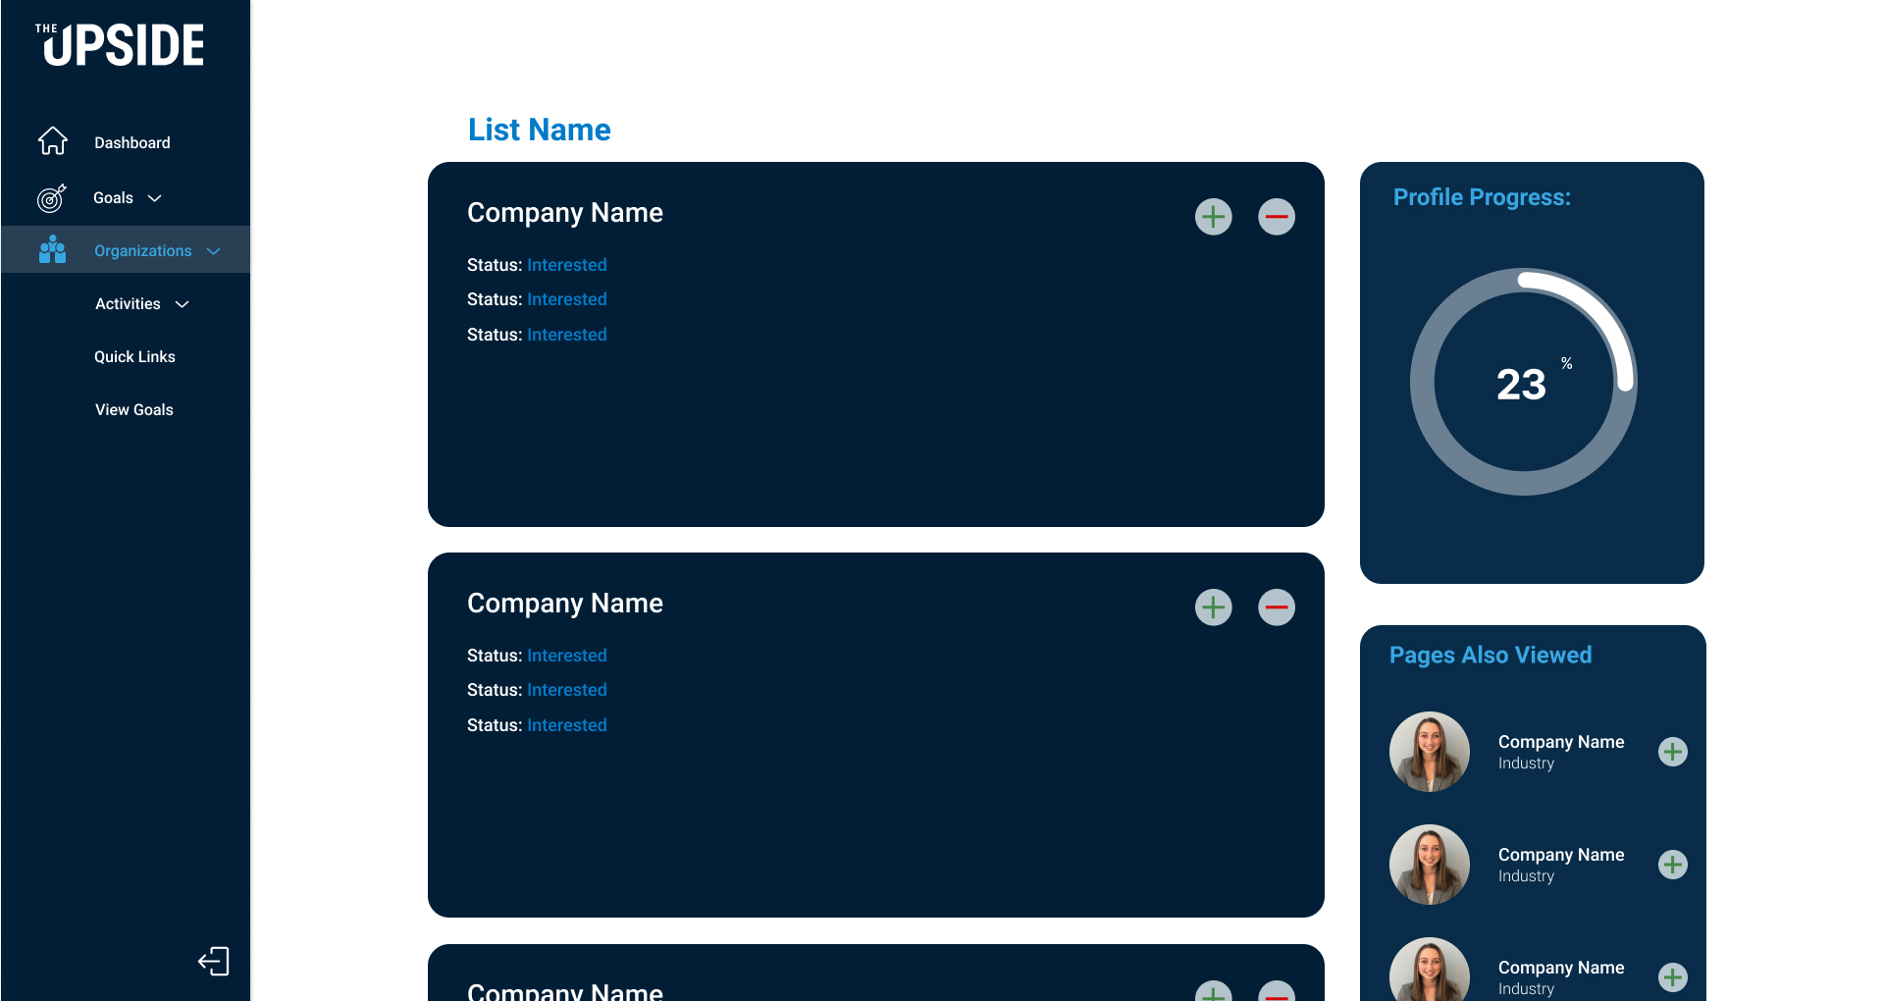Open Activities menu item

coord(128,304)
